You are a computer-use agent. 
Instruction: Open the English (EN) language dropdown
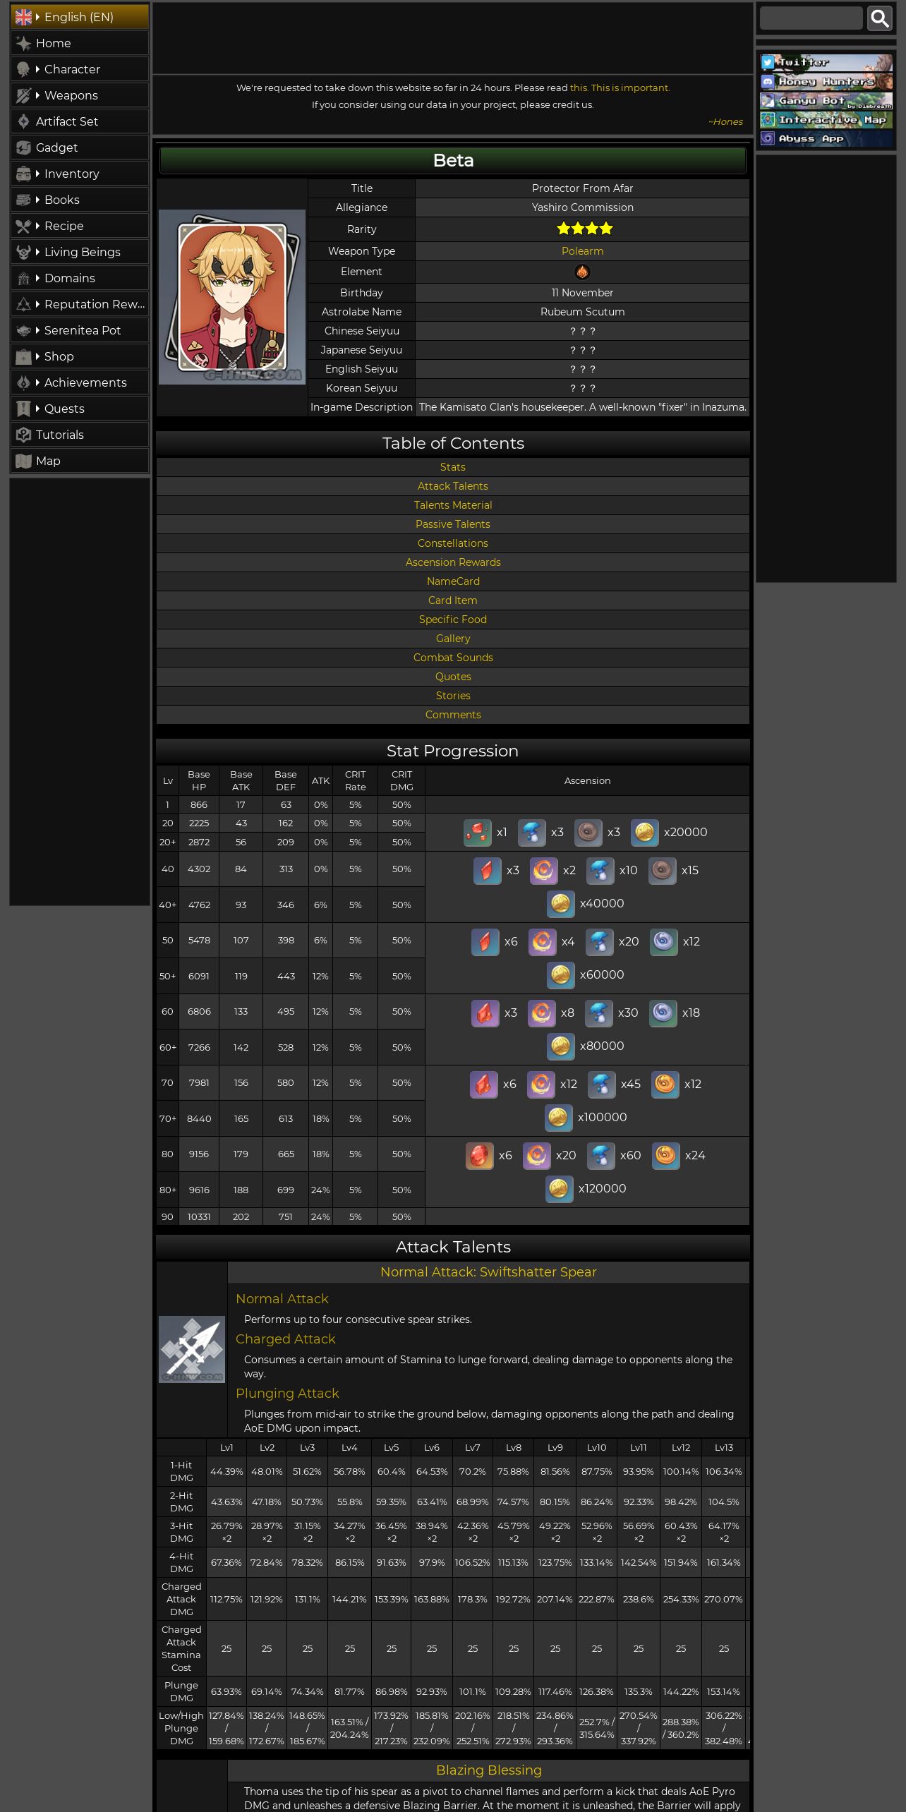(x=80, y=17)
